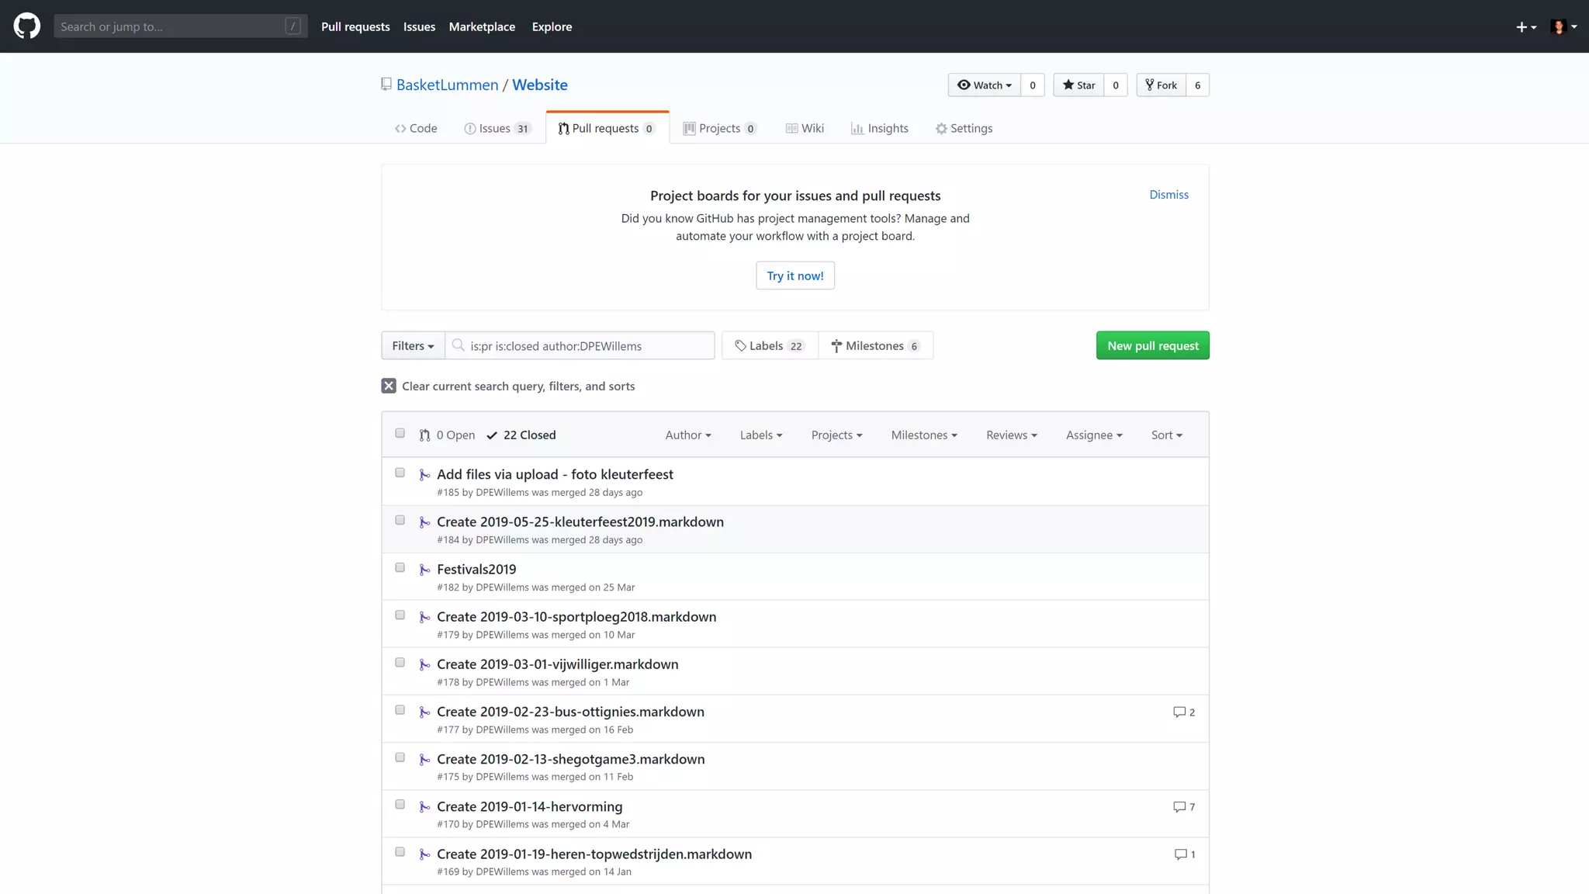
Task: Open the Author filter dropdown
Action: [x=687, y=435]
